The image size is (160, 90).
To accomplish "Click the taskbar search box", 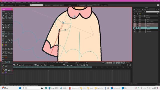I will 31,88.
